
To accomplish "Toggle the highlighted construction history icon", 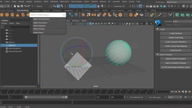I will (140, 6).
